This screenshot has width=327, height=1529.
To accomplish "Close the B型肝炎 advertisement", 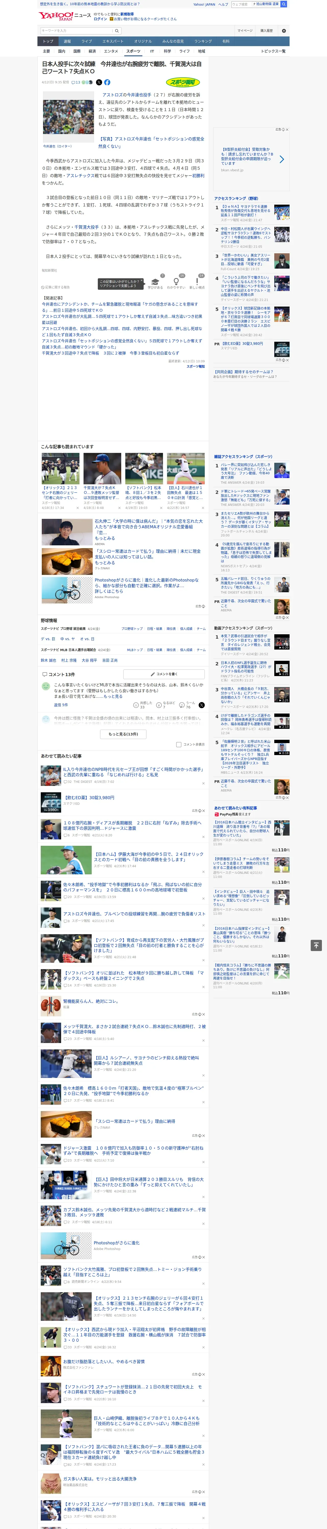I will pyautogui.click(x=287, y=129).
